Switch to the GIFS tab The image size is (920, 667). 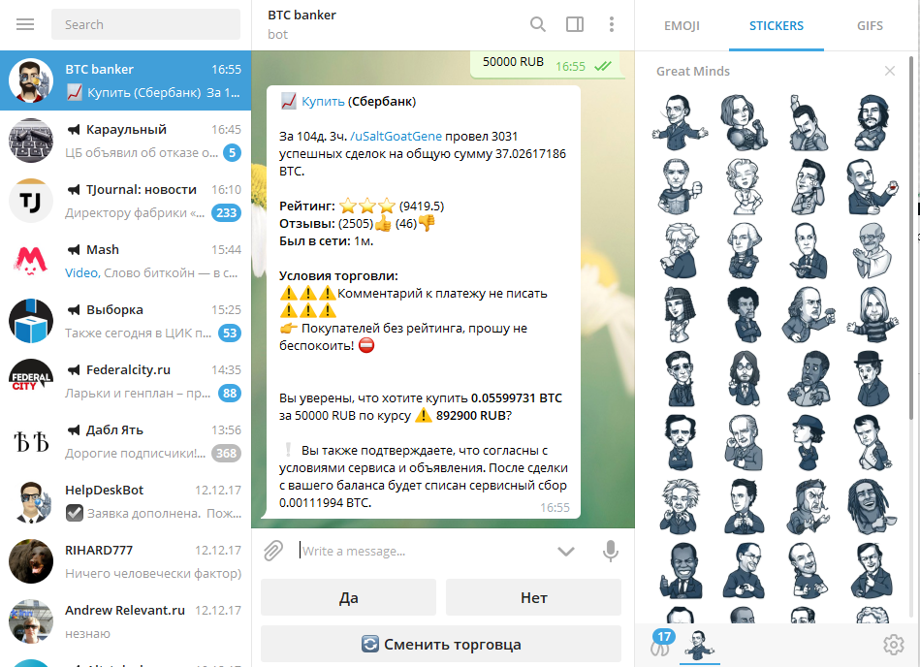pyautogui.click(x=870, y=26)
